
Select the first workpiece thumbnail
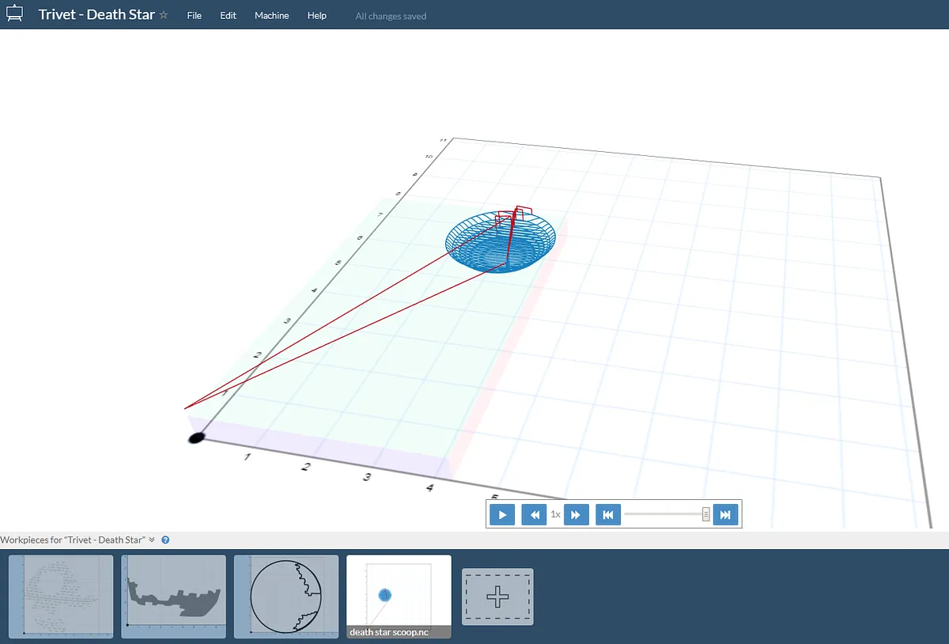click(x=61, y=596)
